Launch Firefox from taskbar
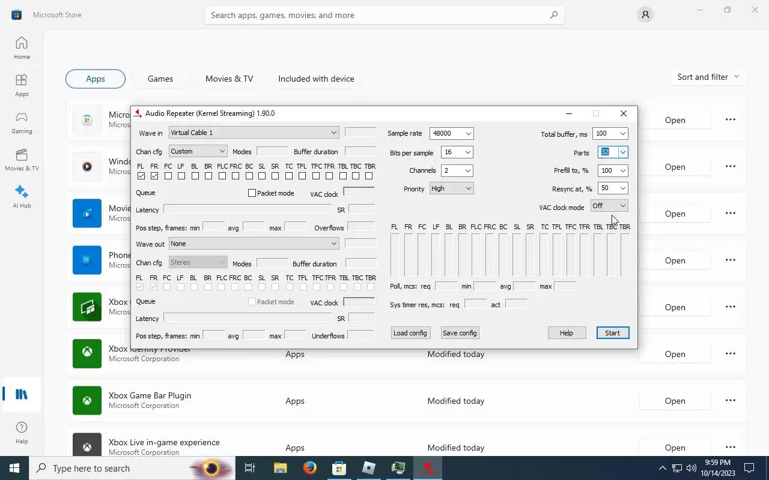 coord(310,468)
